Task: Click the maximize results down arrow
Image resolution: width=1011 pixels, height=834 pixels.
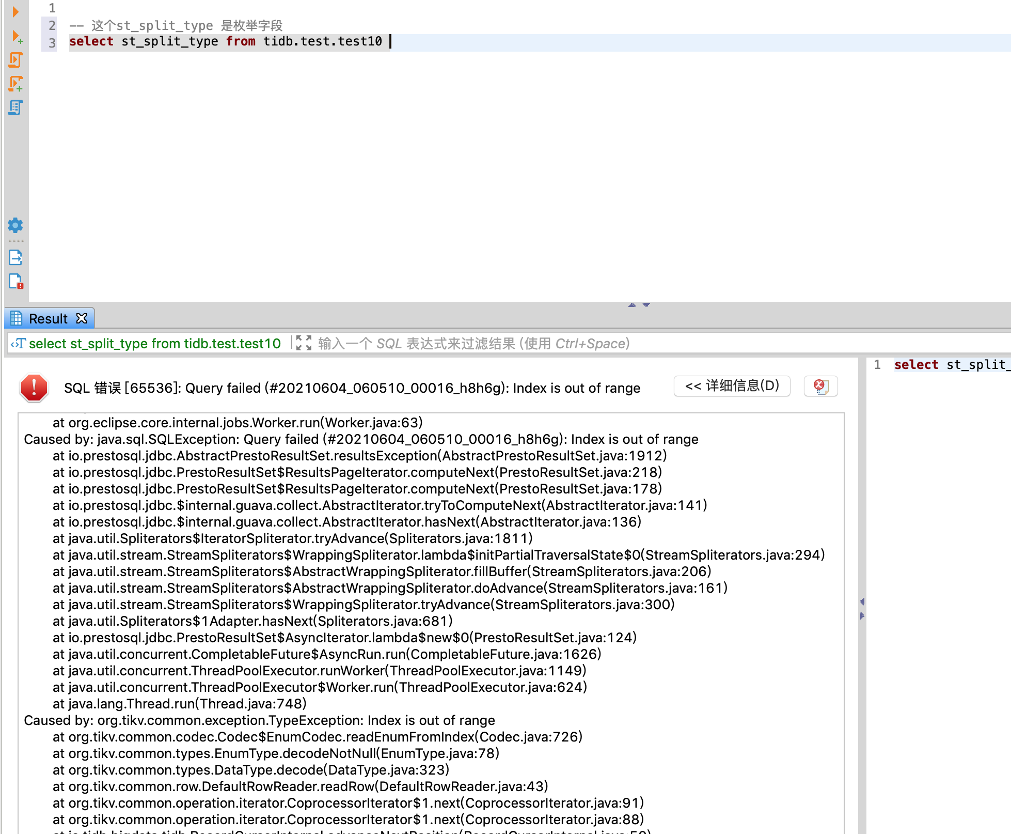Action: (646, 305)
